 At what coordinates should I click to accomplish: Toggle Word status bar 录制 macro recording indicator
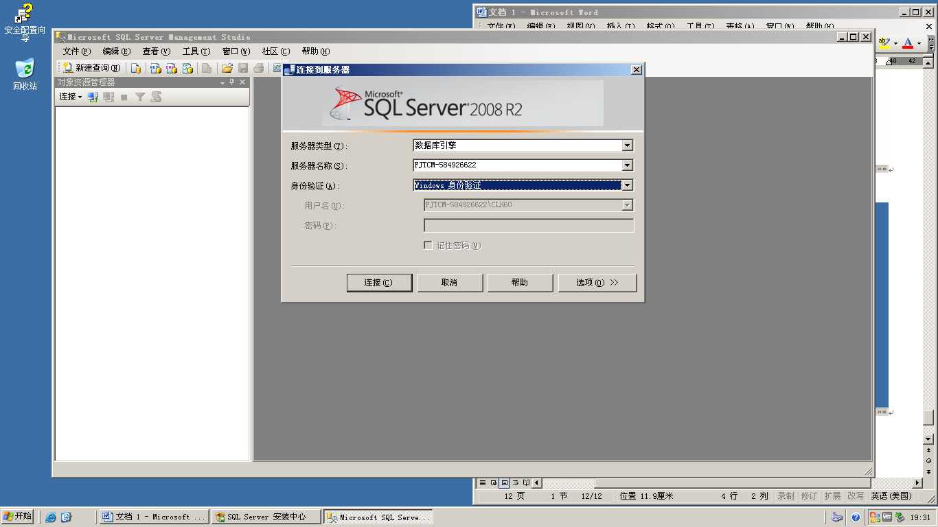click(x=786, y=496)
